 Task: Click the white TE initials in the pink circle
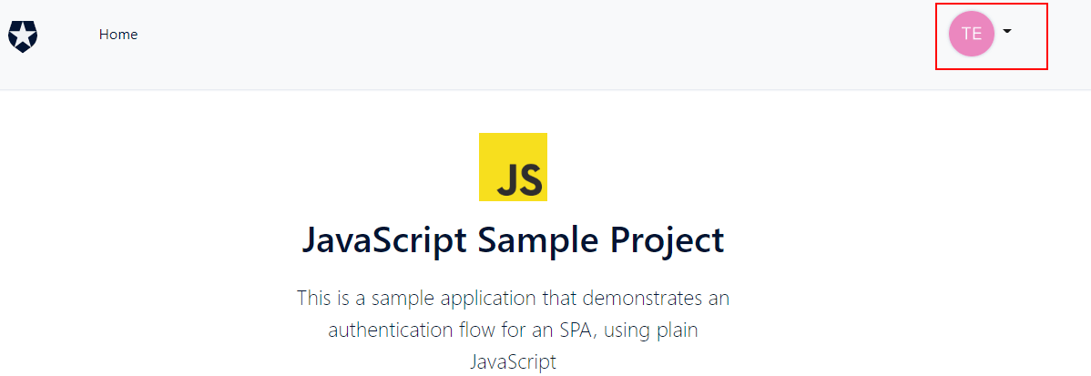(x=972, y=34)
